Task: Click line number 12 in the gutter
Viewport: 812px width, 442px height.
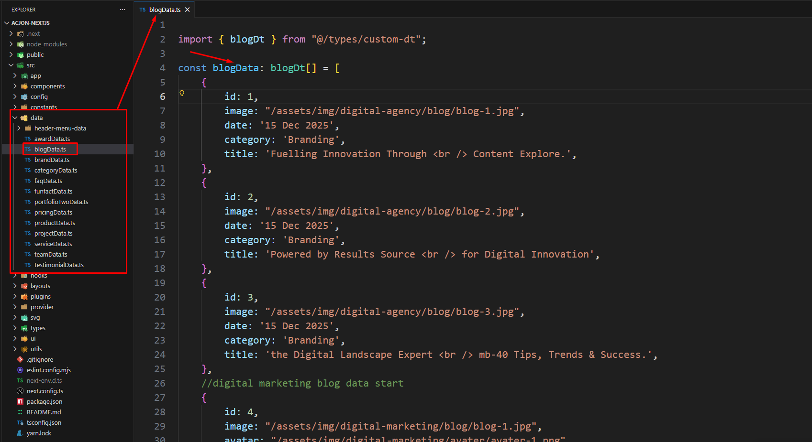Action: [160, 183]
